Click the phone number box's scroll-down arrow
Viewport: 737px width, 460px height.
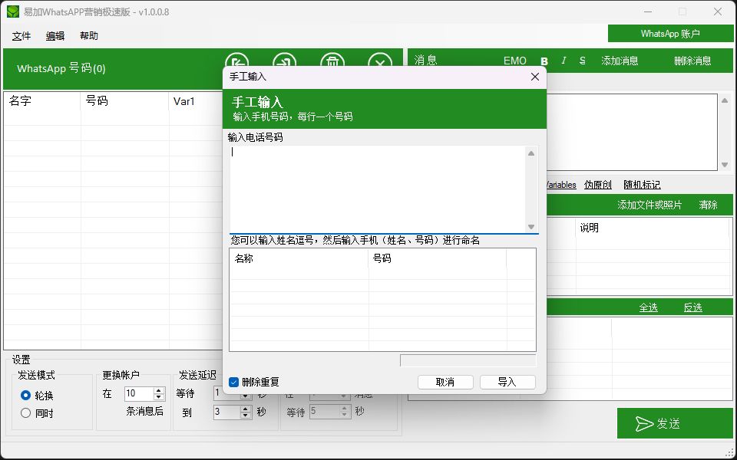531,227
